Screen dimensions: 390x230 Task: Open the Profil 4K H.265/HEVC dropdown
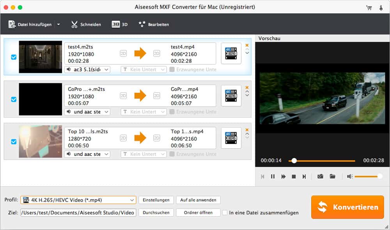pyautogui.click(x=78, y=200)
